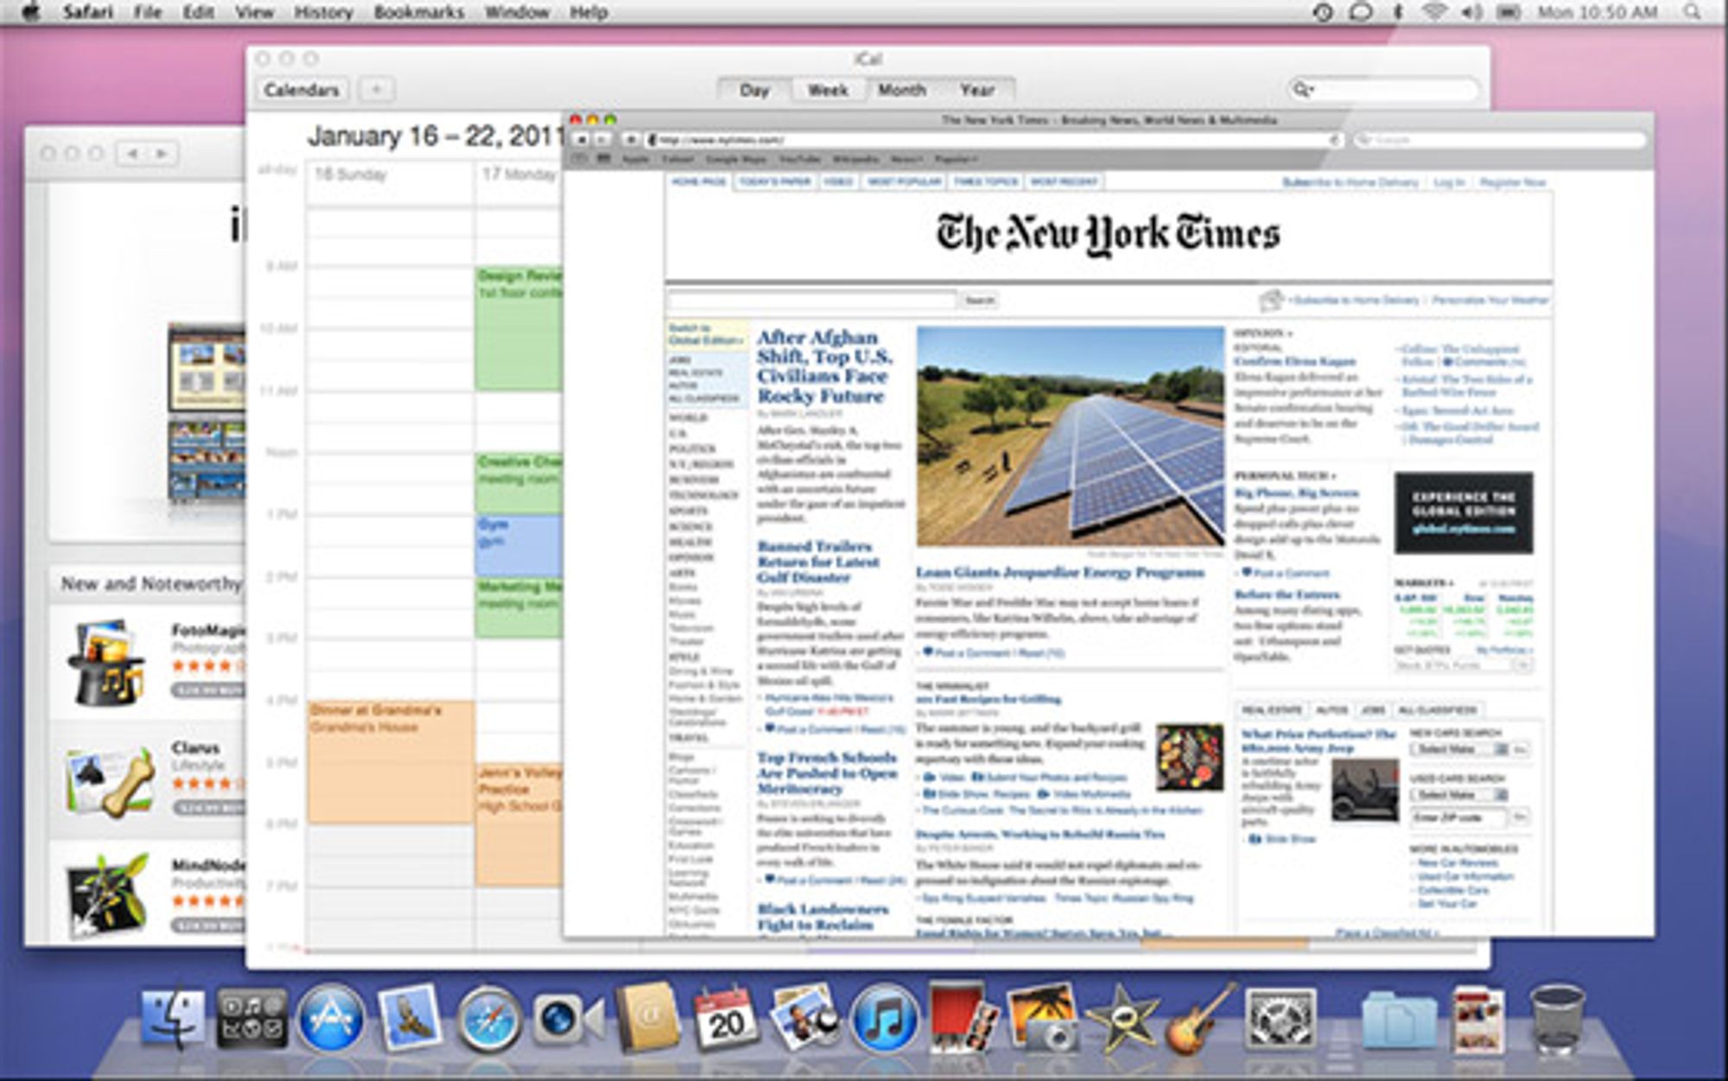
Task: Open the Wi-Fi status menu
Action: pyautogui.click(x=1433, y=12)
